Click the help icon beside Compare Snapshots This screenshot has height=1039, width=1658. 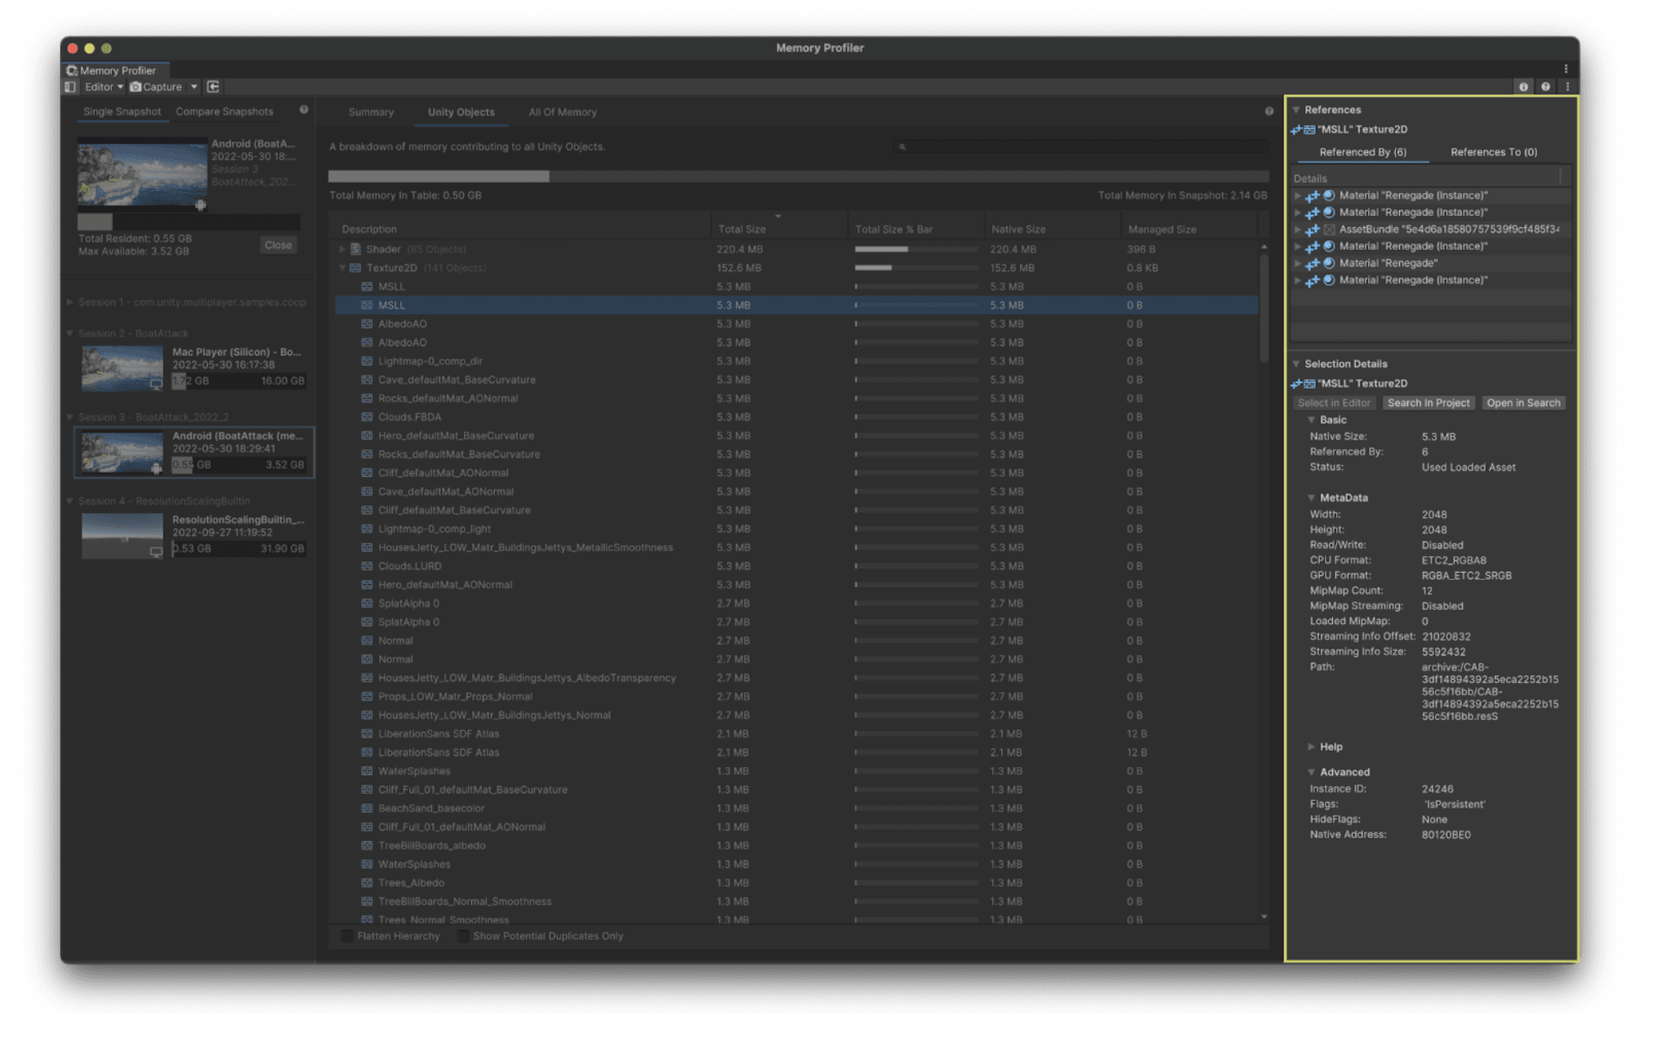[x=304, y=110]
